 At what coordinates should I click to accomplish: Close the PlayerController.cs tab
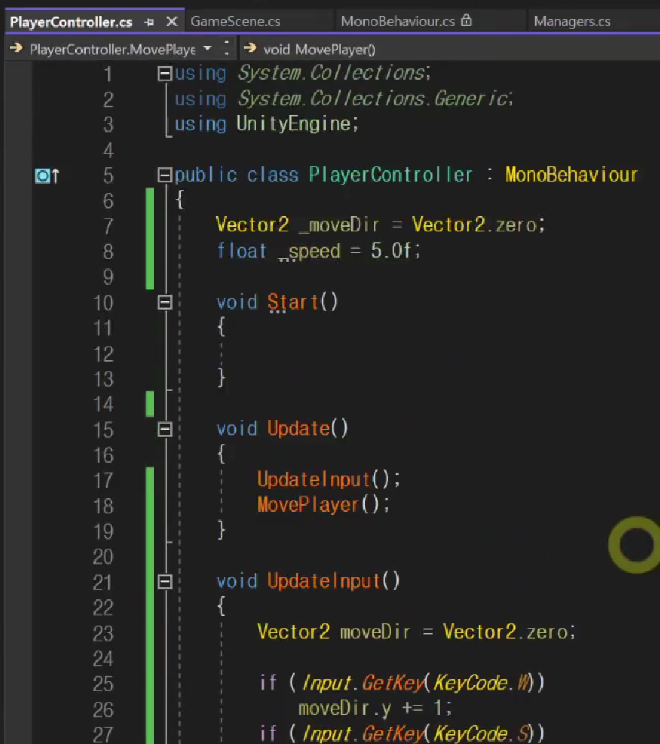click(x=172, y=21)
